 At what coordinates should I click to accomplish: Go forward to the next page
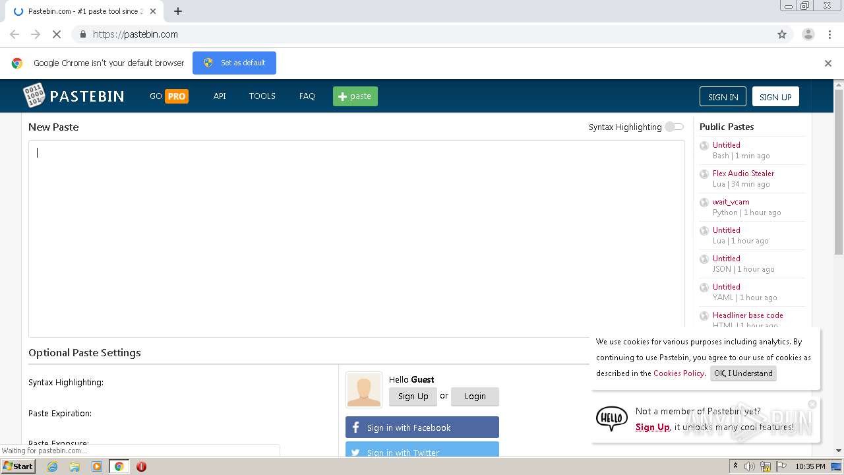(36, 34)
